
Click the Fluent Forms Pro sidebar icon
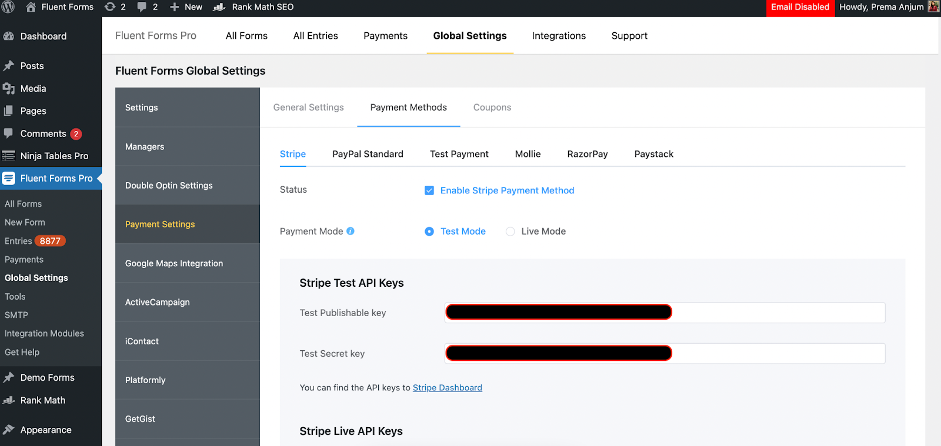coord(8,178)
